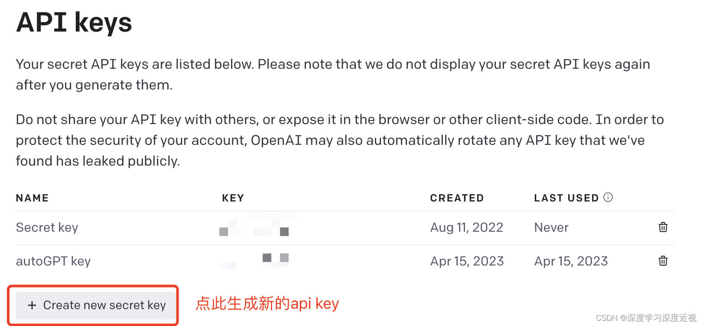This screenshot has width=703, height=326.
Task: Select the CREATED column header
Action: coord(457,198)
